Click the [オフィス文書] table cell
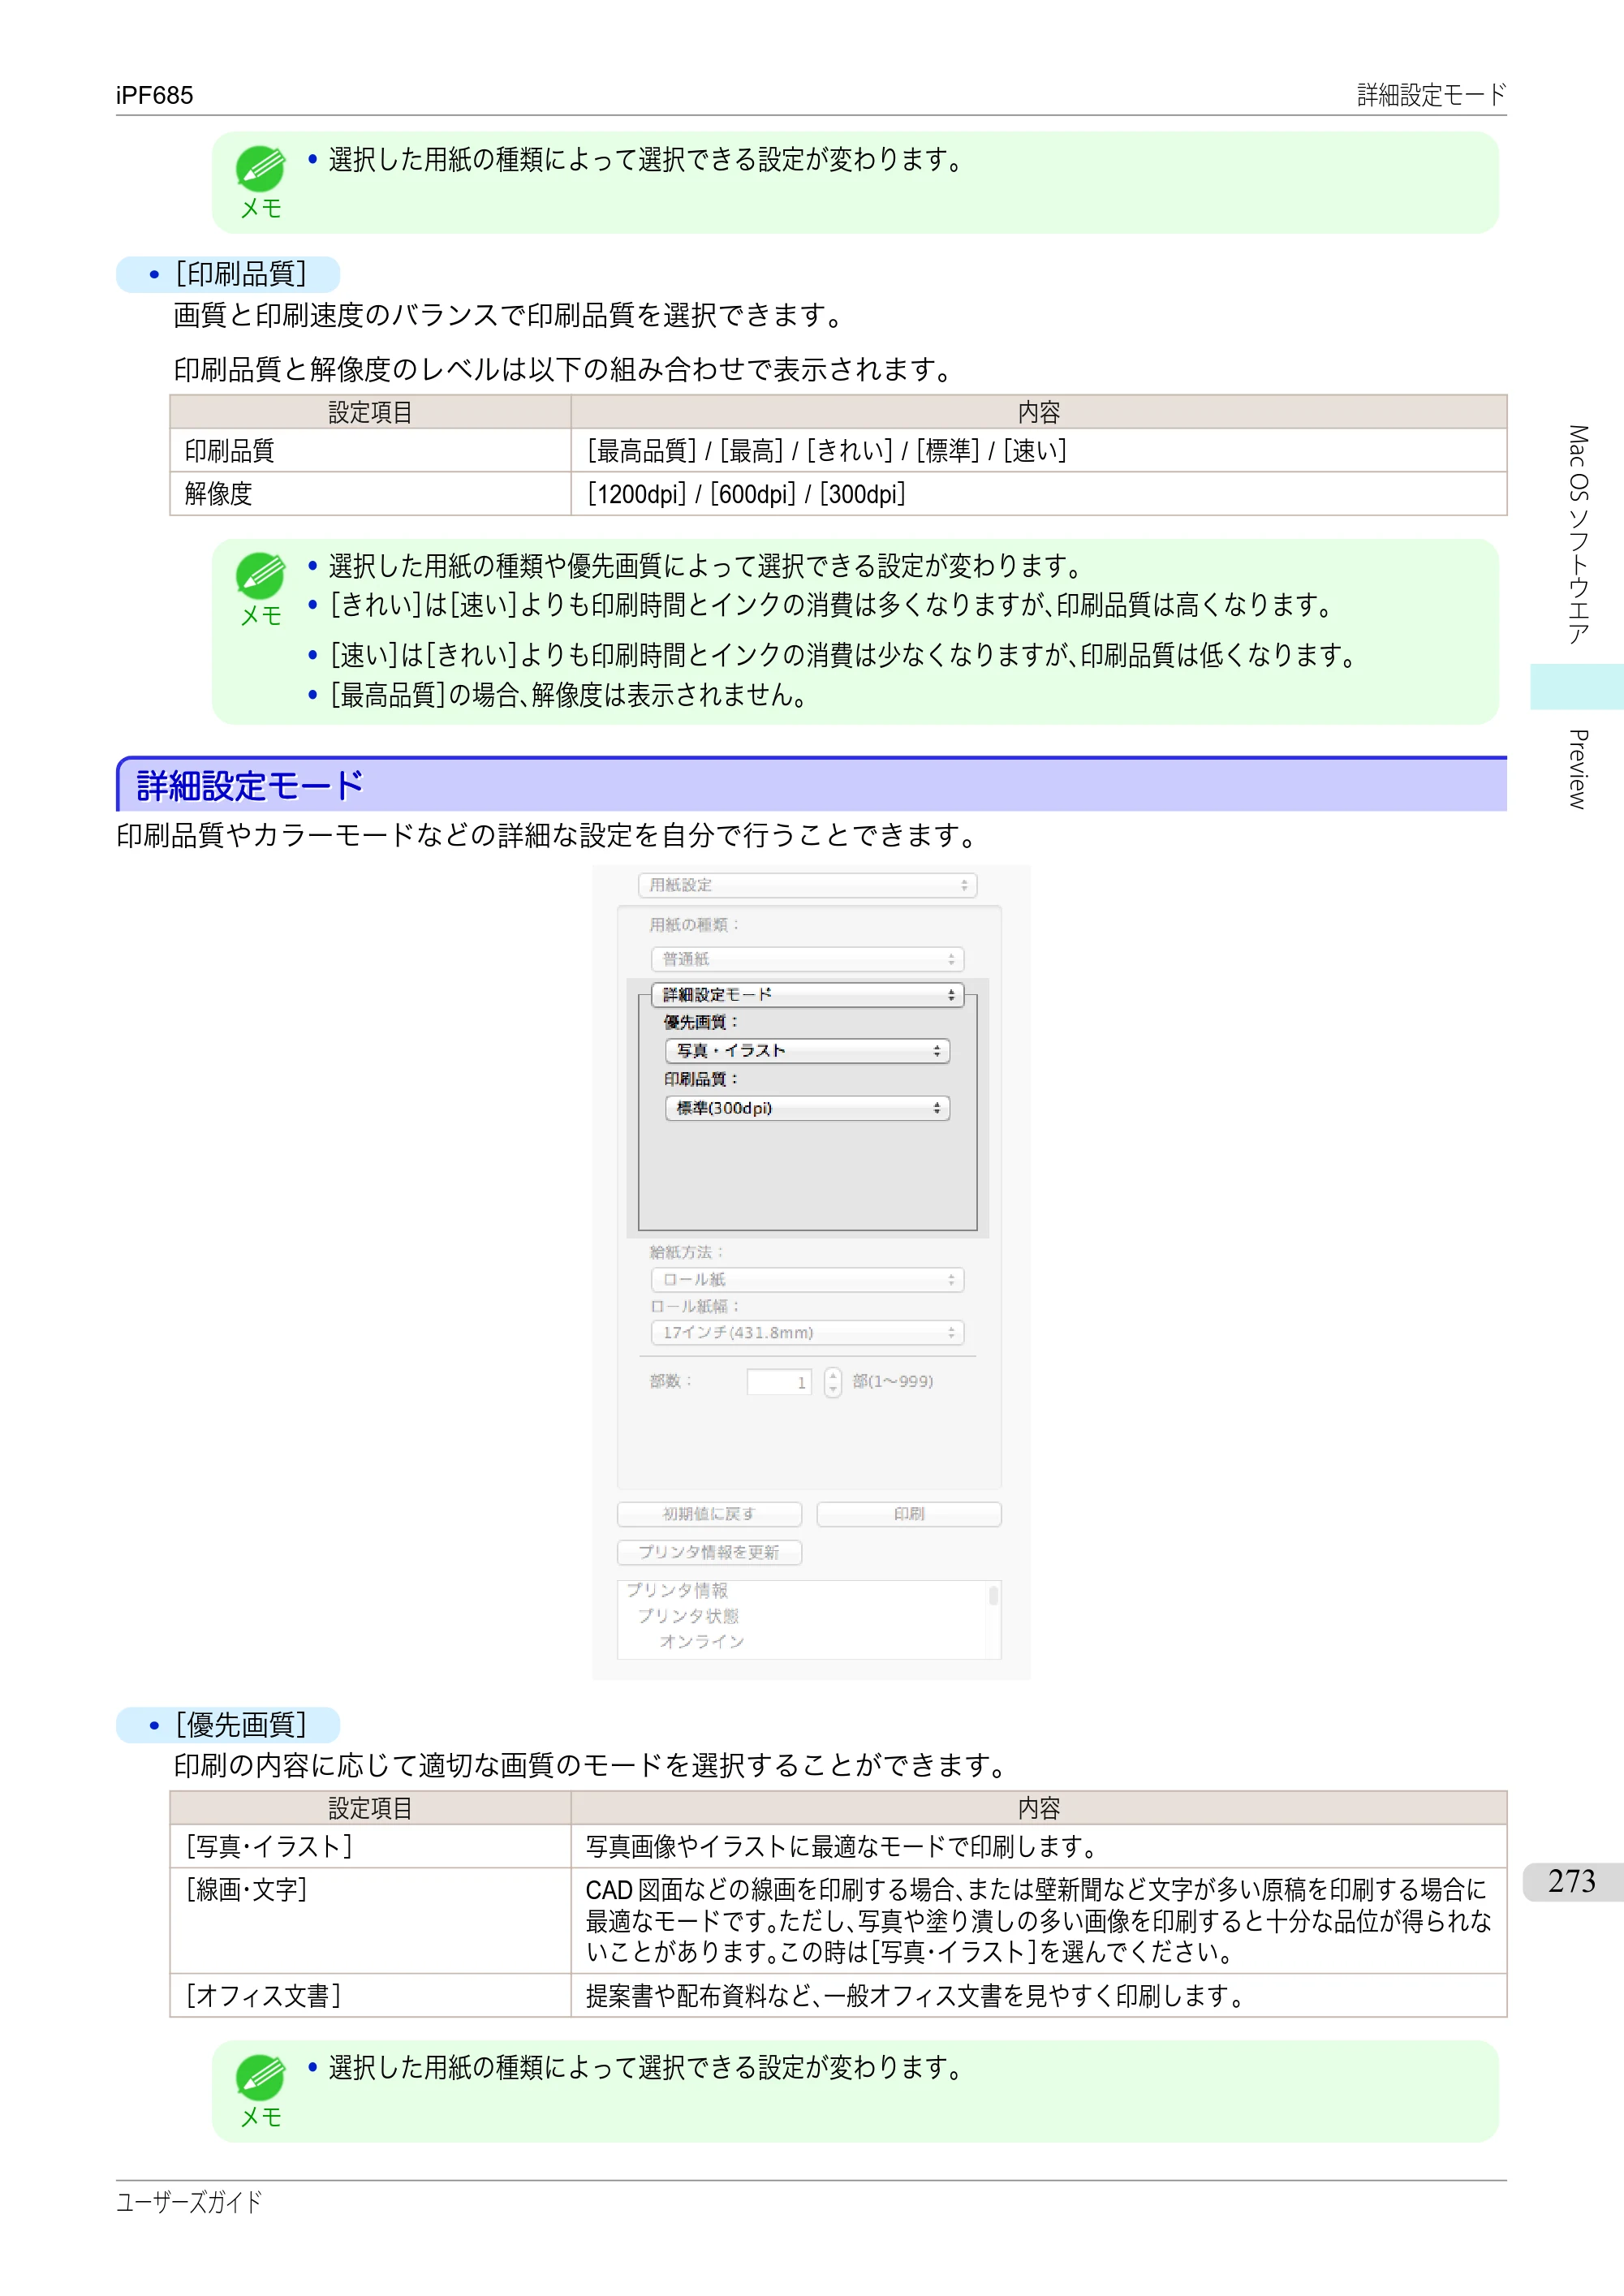This screenshot has height=2296, width=1624. pos(370,1996)
